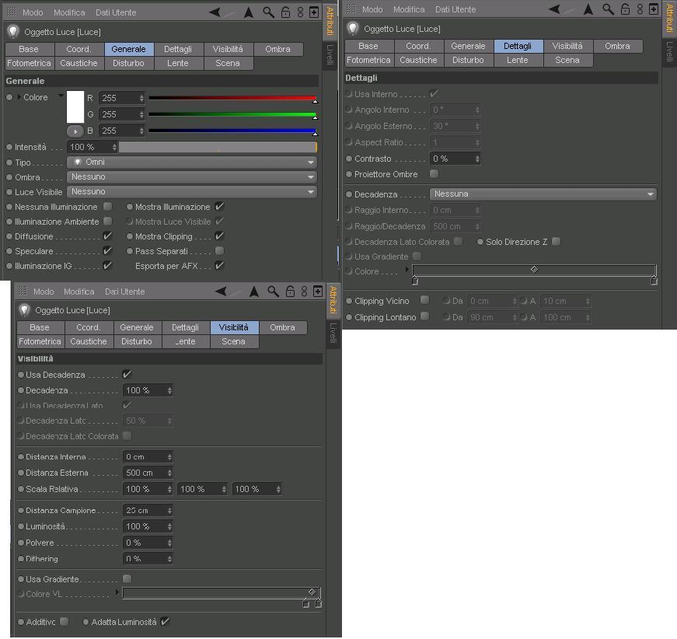The height and width of the screenshot is (639, 677).
Task: Click new panel plus icon in Generale panel
Action: point(314,12)
